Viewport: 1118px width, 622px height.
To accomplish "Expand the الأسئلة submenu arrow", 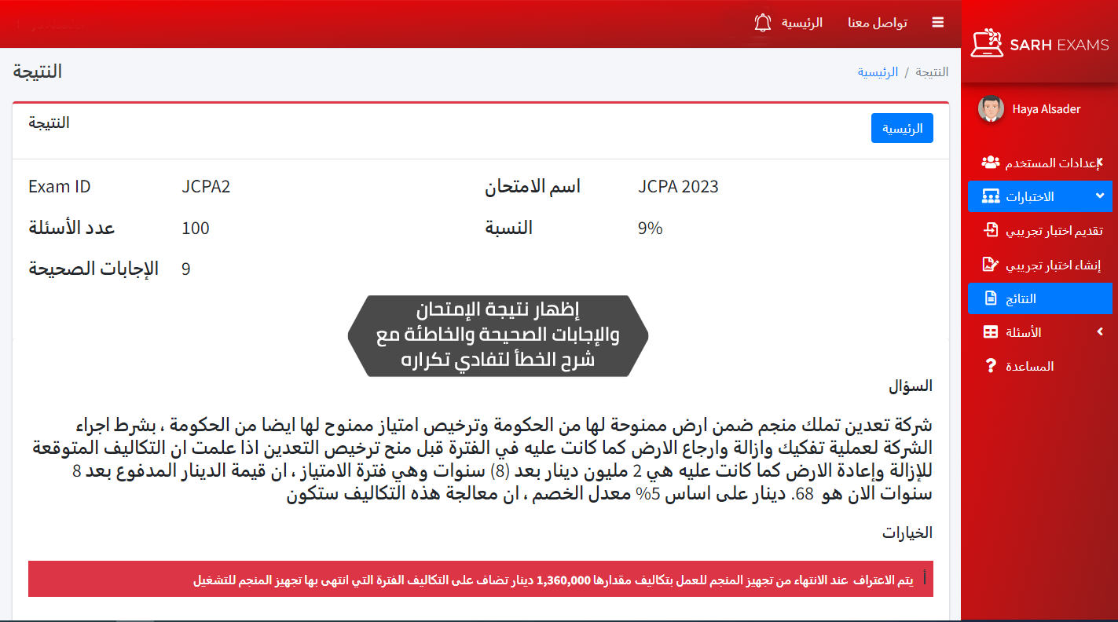I will (1099, 332).
